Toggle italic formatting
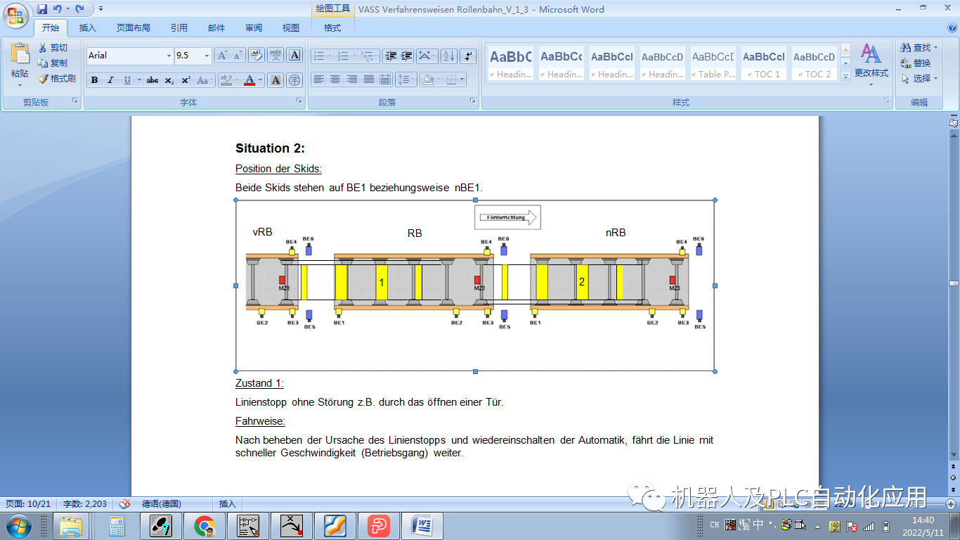Viewport: 960px width, 540px height. point(110,80)
